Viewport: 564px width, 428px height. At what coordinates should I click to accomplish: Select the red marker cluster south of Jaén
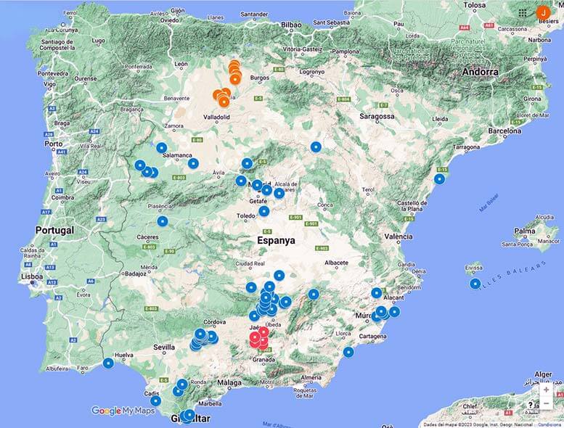tap(258, 339)
